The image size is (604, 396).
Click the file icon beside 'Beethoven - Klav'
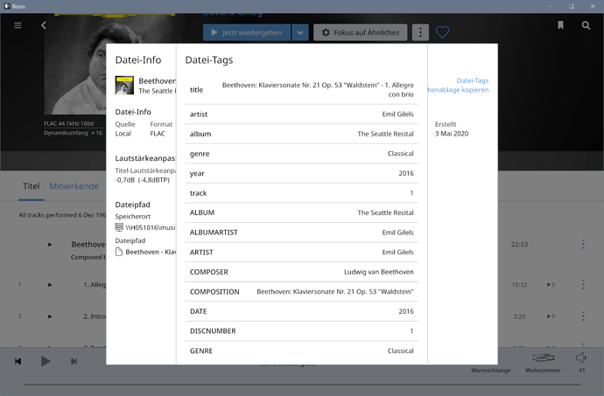tap(119, 252)
